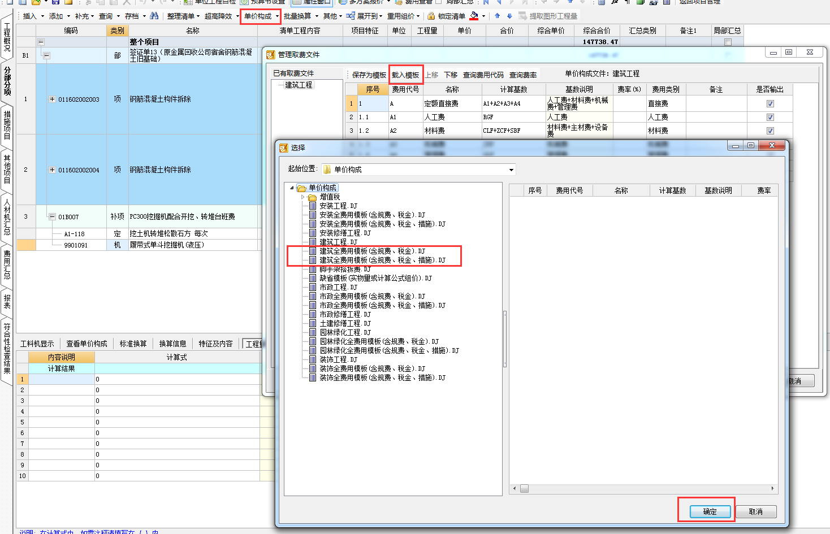The image size is (830, 534).
Task: Switch to the 标准换算 tab
Action: [x=133, y=344]
